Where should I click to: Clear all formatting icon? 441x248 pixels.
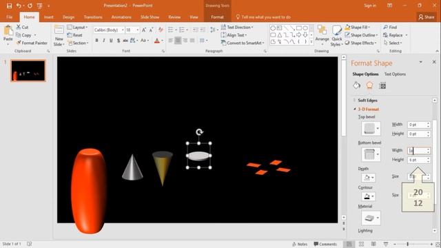pyautogui.click(x=161, y=30)
